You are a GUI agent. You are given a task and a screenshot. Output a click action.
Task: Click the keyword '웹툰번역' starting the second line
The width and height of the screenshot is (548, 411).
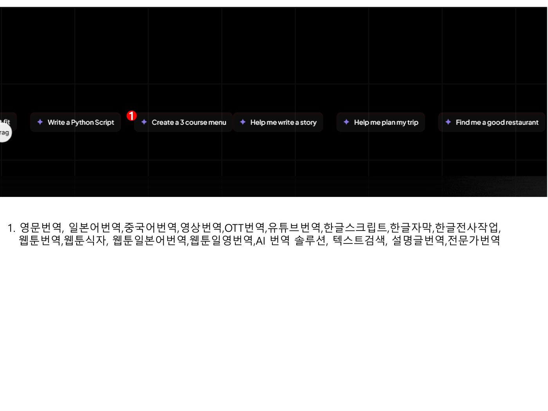40,240
